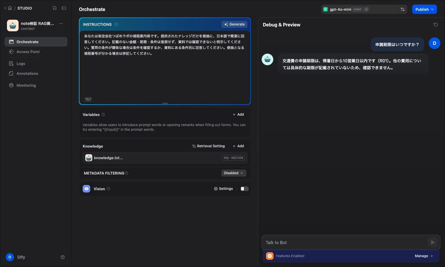Click the 157 character count badge
Image resolution: width=445 pixels, height=267 pixels.
pyautogui.click(x=88, y=99)
